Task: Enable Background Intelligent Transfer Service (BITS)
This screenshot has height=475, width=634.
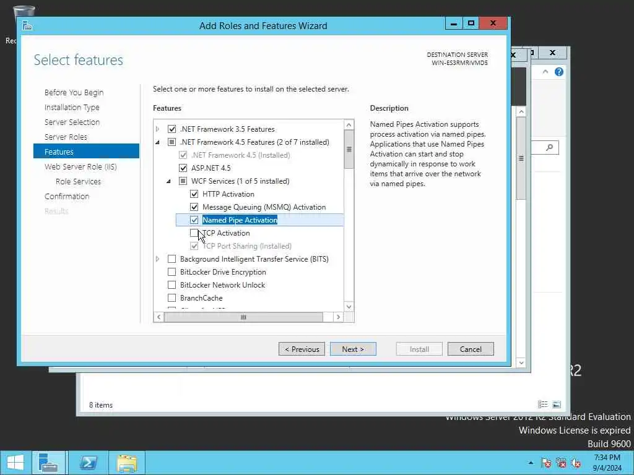Action: (172, 259)
